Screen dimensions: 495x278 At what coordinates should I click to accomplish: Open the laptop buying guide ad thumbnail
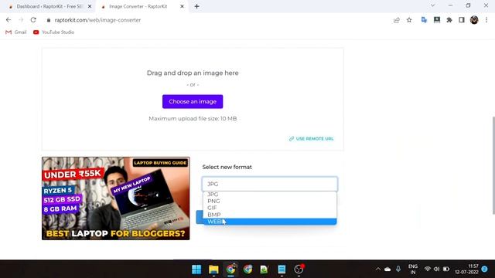tap(116, 198)
